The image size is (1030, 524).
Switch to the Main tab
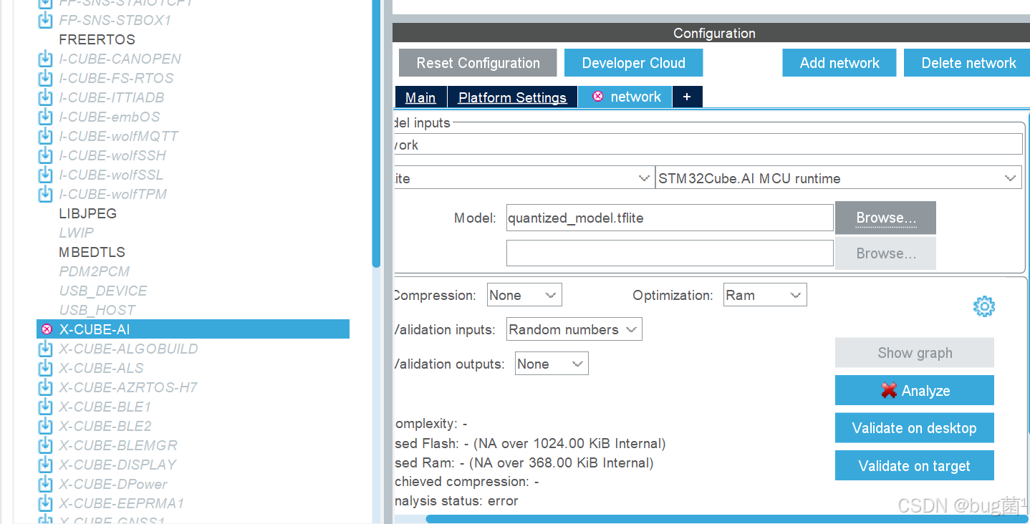(x=420, y=97)
